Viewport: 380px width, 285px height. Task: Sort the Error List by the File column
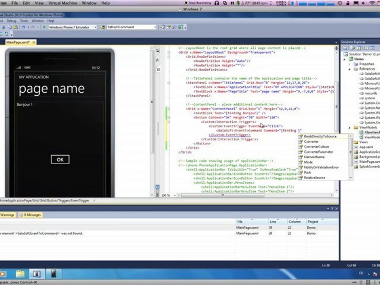click(x=252, y=222)
